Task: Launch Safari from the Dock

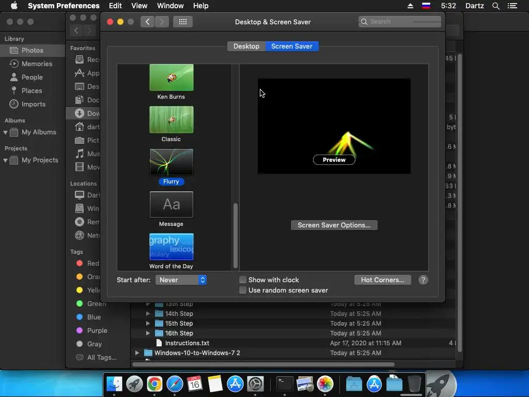Action: click(175, 384)
